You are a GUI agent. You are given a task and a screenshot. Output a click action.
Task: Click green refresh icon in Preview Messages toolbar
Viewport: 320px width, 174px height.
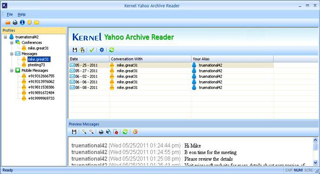pos(125,132)
